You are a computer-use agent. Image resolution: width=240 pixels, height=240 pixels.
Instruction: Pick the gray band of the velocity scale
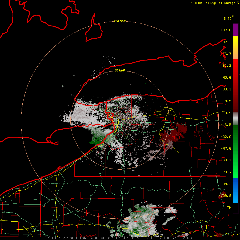pos(235,119)
